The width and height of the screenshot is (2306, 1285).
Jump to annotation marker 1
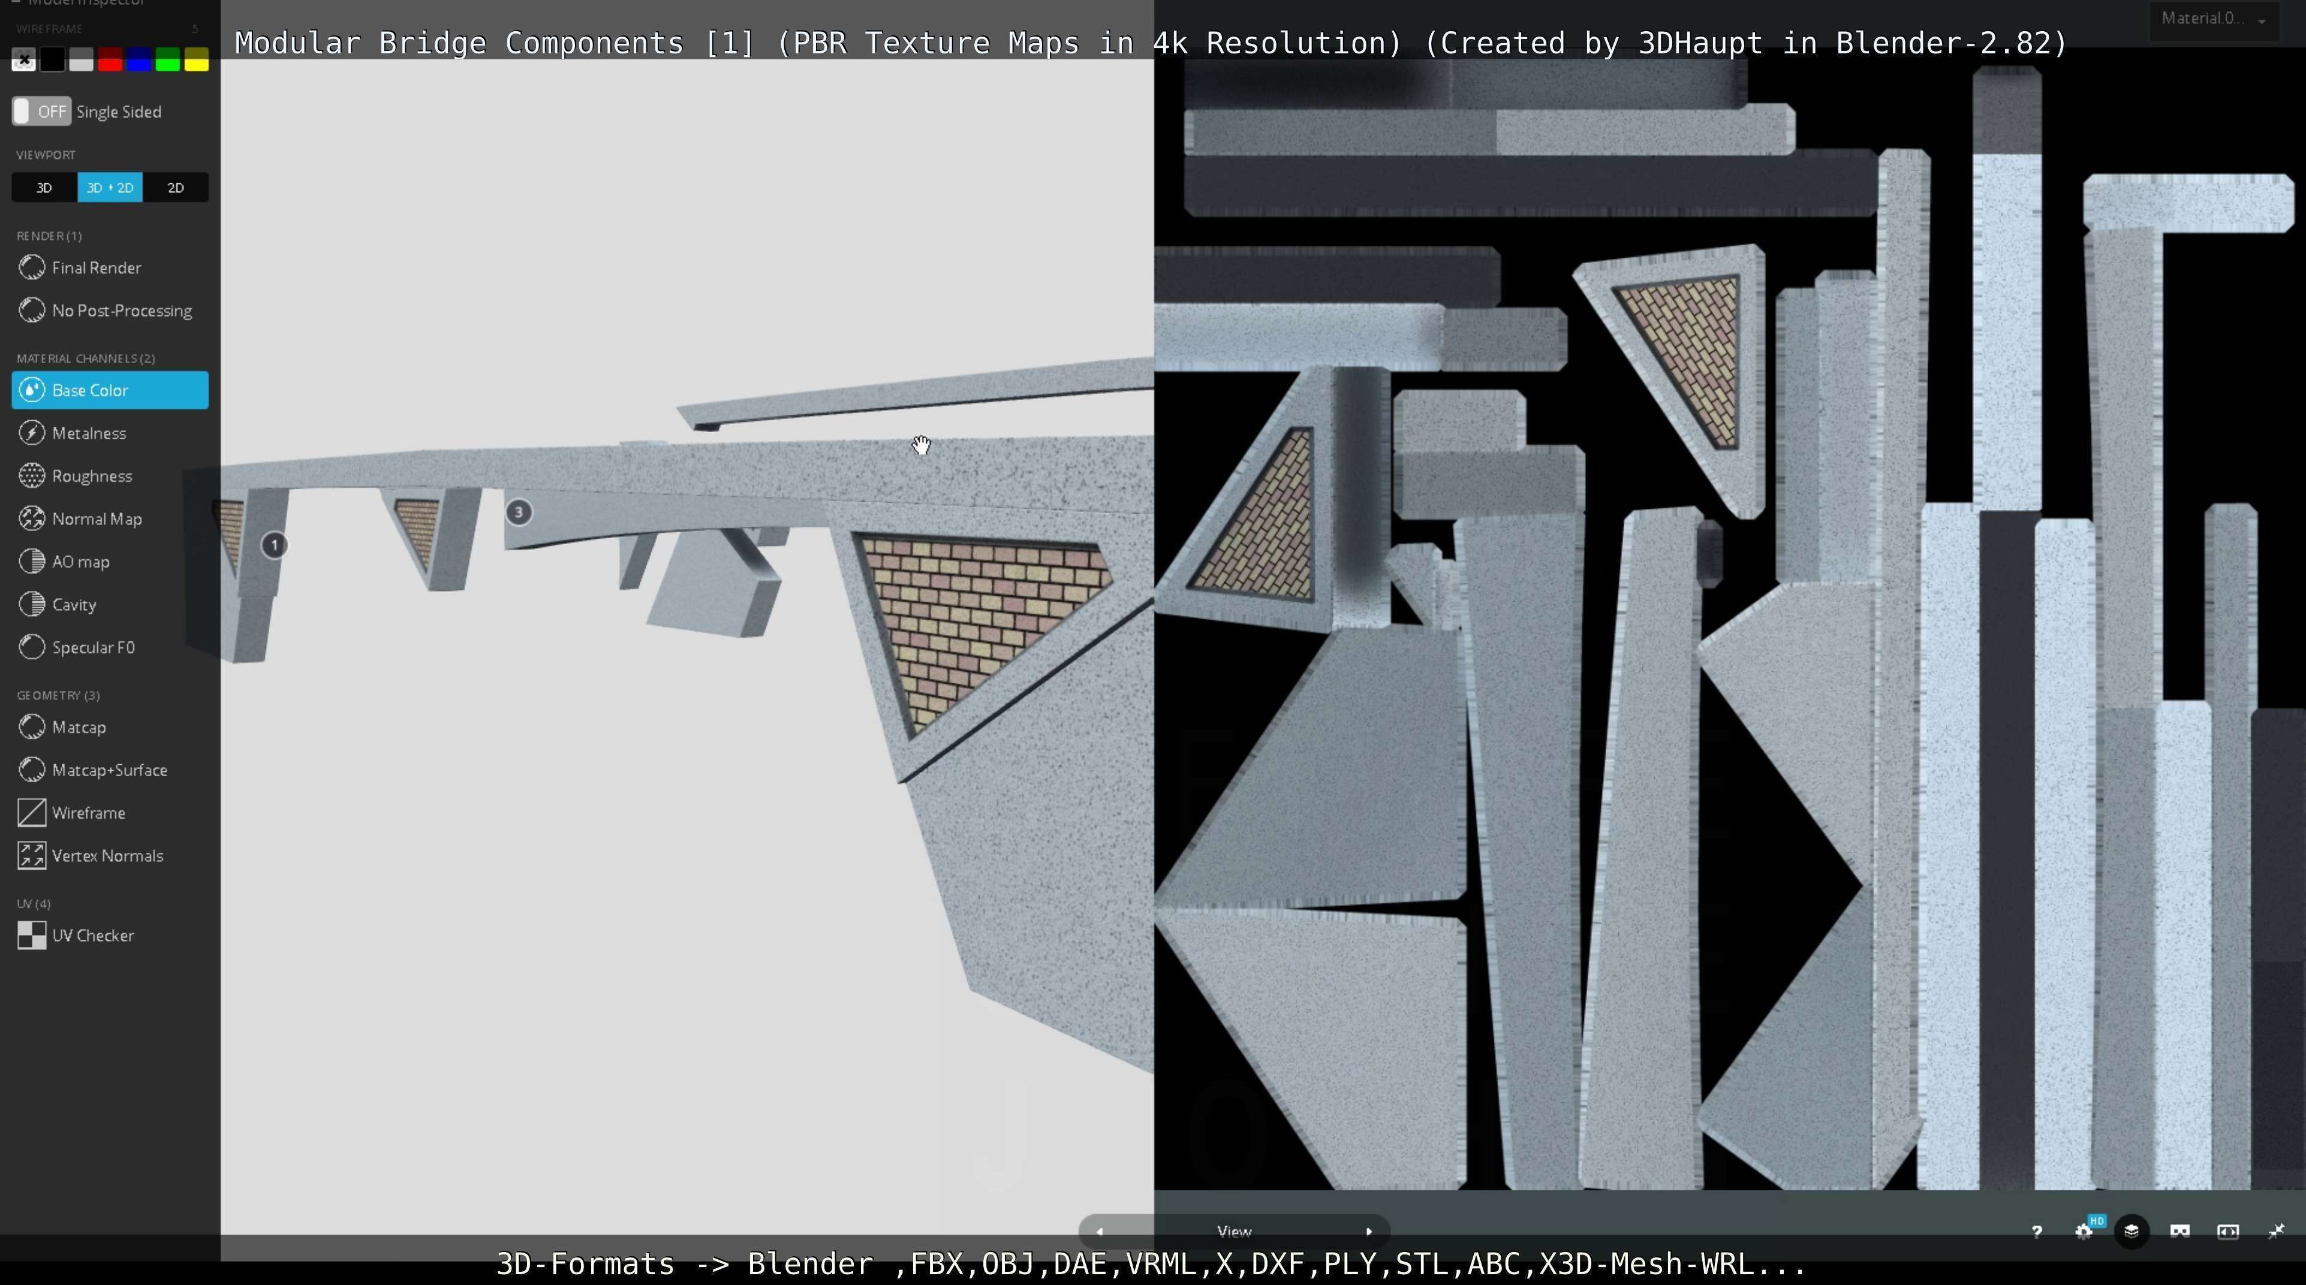coord(275,545)
